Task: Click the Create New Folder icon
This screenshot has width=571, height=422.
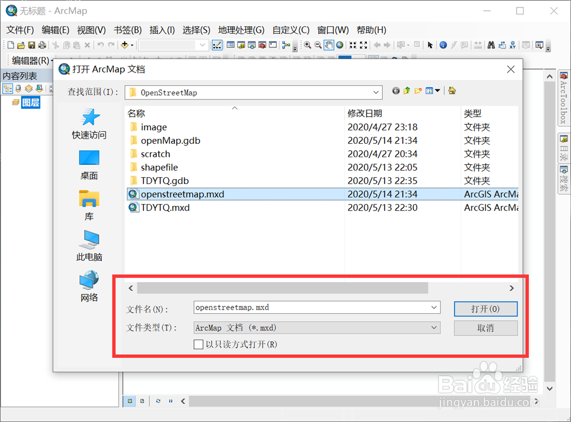Action: pos(418,90)
